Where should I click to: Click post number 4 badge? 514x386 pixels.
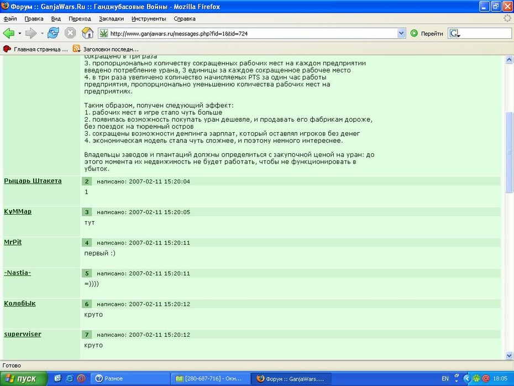(x=87, y=243)
